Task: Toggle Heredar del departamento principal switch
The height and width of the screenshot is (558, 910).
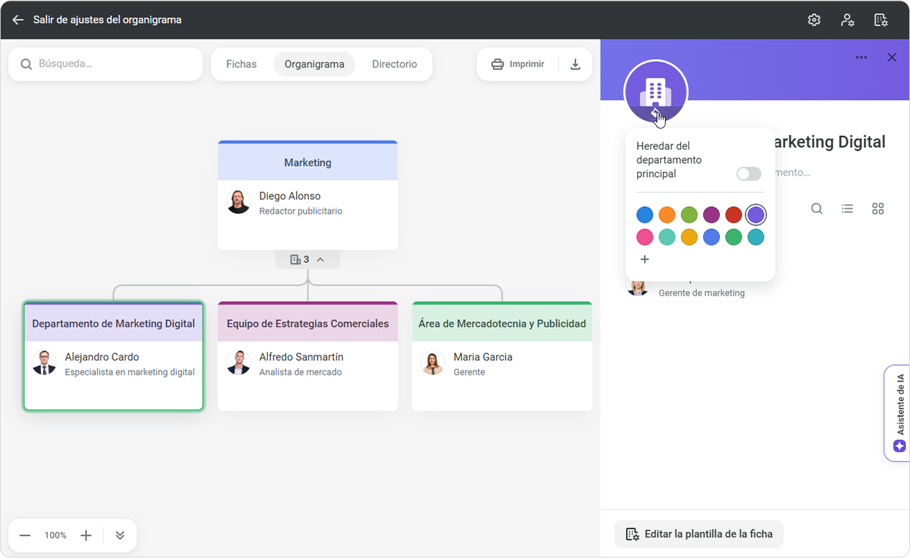Action: coord(749,174)
